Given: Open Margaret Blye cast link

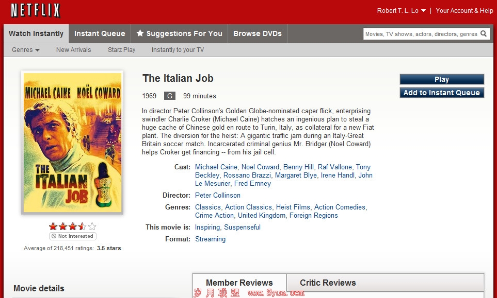Looking at the screenshot, I should [296, 175].
